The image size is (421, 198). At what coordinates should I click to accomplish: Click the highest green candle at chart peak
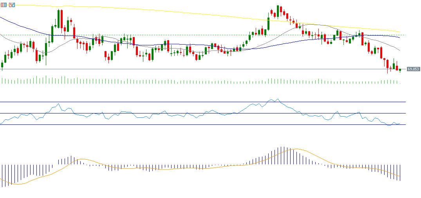[278, 10]
